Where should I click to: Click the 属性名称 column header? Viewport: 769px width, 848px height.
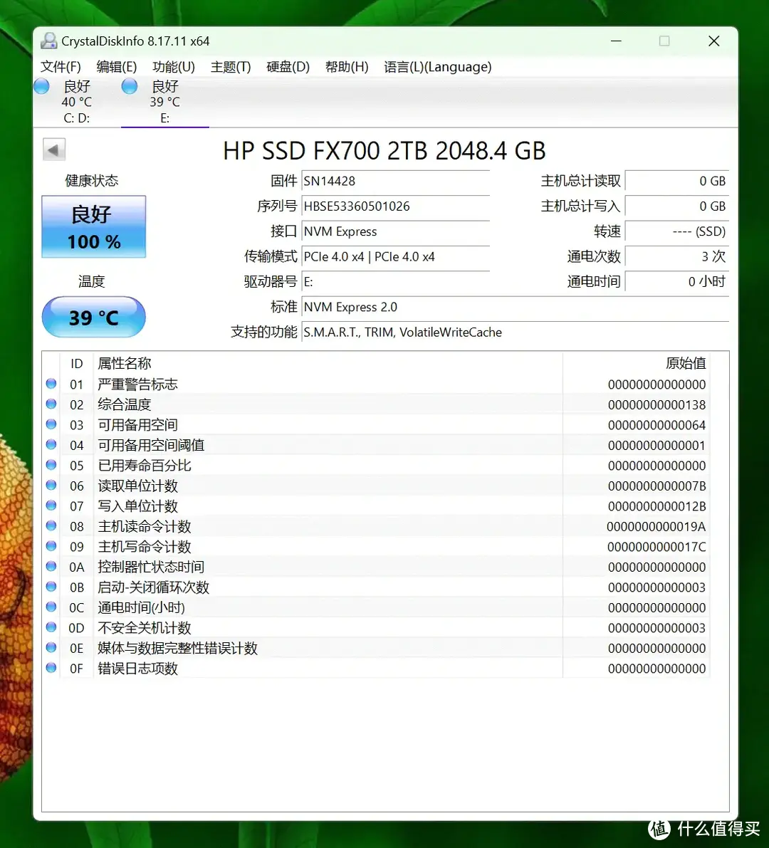328,363
